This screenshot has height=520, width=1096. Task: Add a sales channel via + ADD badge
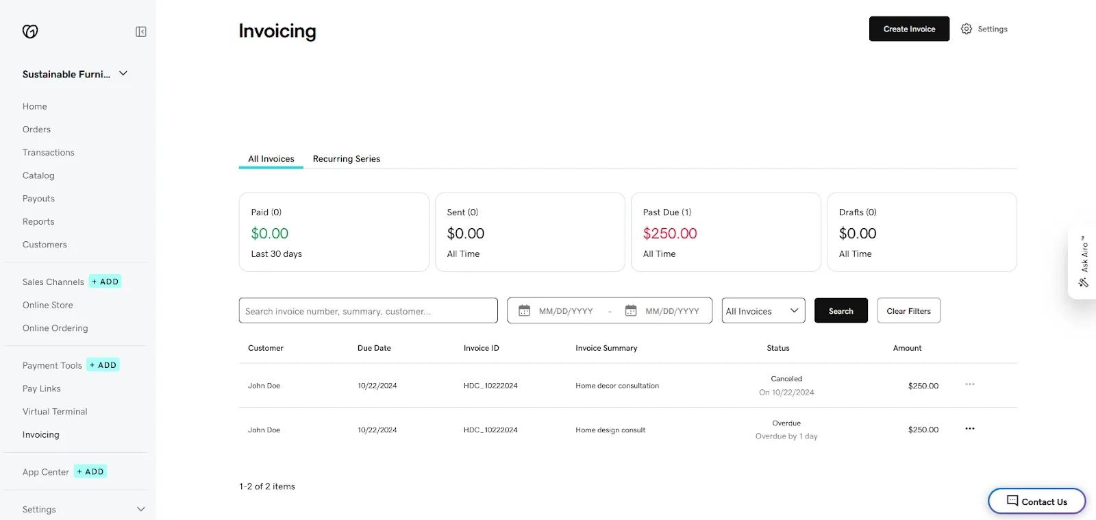click(x=105, y=282)
